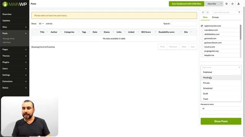
Task: Click the Previous pagination button
Action: pos(173,47)
